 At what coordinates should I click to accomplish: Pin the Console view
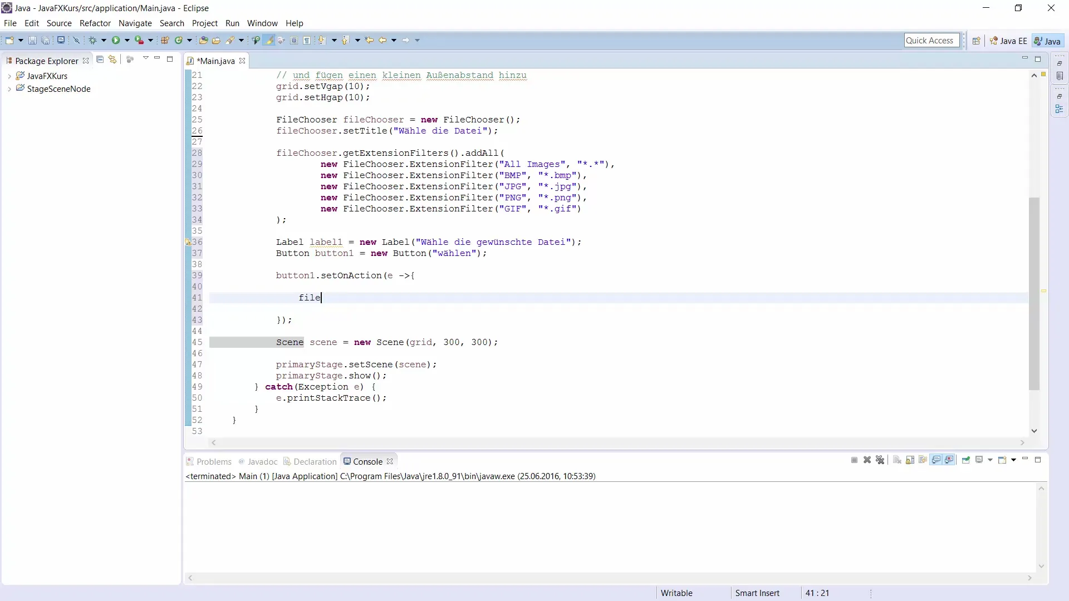(x=966, y=460)
